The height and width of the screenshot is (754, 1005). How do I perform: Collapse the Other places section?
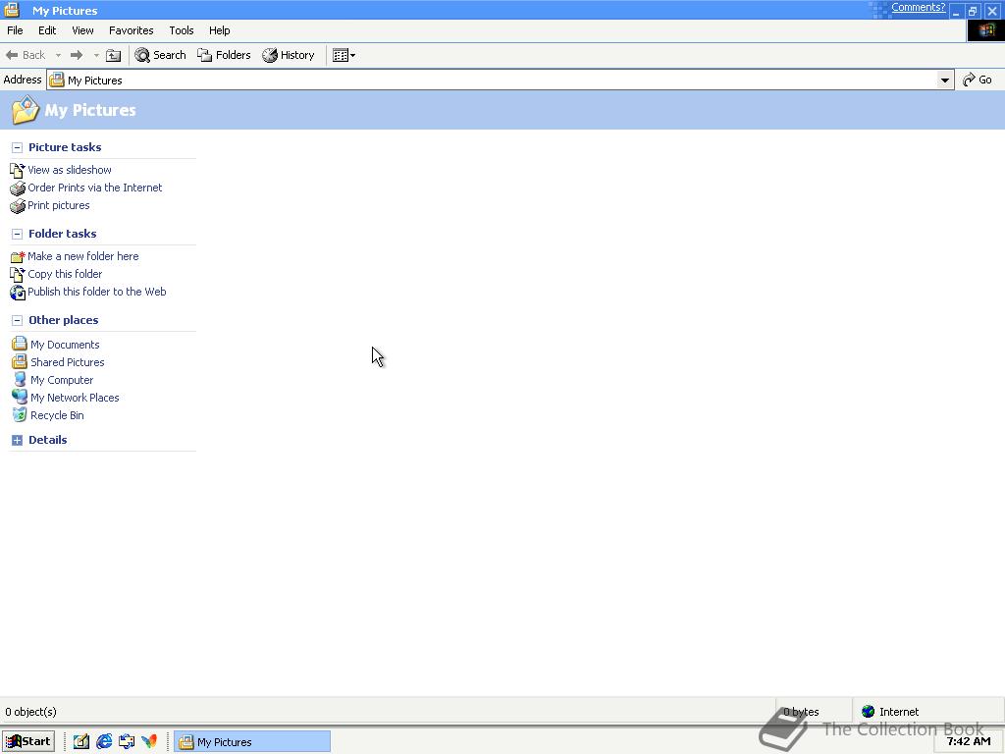tap(18, 321)
